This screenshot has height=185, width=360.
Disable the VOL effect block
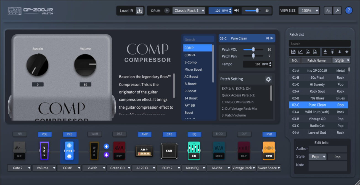(44, 134)
